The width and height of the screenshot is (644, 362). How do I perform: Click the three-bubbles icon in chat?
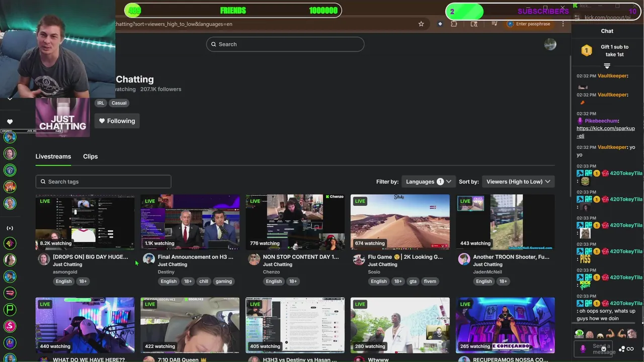pyautogui.click(x=622, y=349)
